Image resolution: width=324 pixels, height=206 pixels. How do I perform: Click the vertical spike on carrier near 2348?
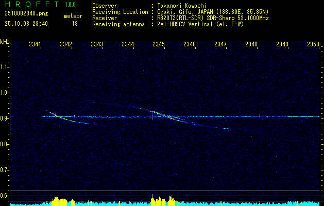260,116
